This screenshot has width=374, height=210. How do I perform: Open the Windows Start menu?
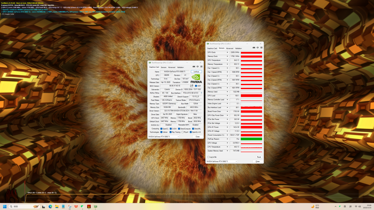tap(5, 206)
